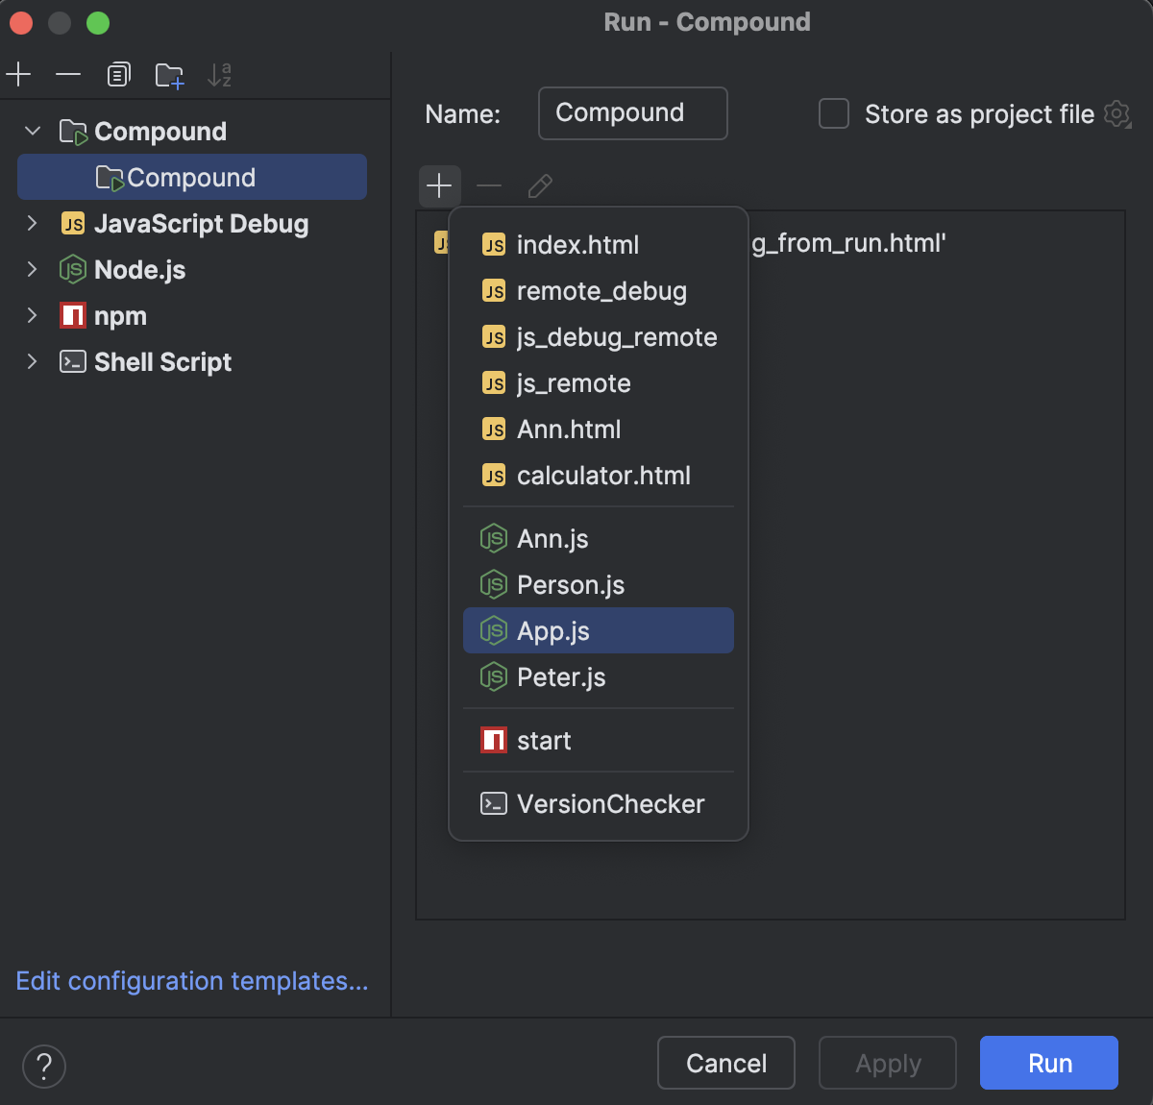Screen dimensions: 1153x1105
Task: Expand the JavaScript Debug group
Action: (33, 224)
